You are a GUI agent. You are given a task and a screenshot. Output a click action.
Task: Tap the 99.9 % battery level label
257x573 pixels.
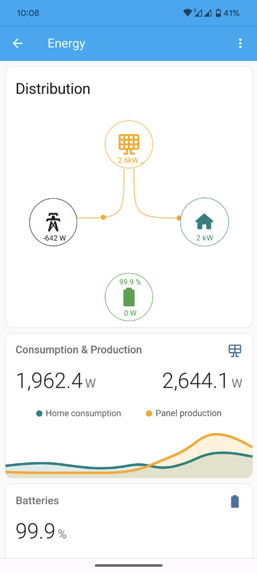pos(130,282)
